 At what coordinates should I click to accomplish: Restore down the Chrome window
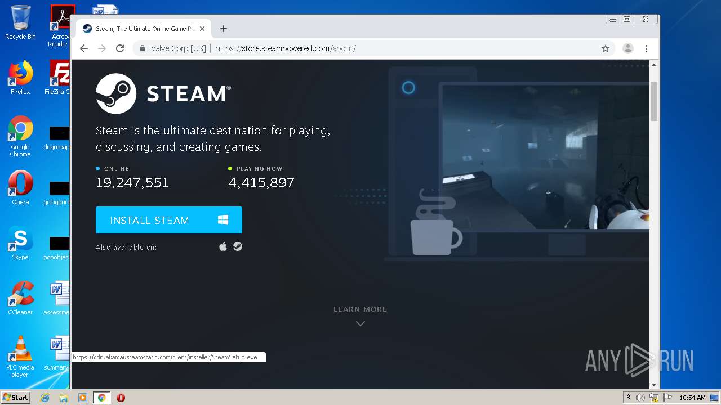coord(627,20)
